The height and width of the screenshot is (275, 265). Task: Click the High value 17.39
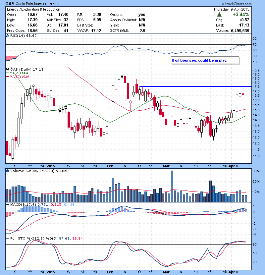[32, 20]
